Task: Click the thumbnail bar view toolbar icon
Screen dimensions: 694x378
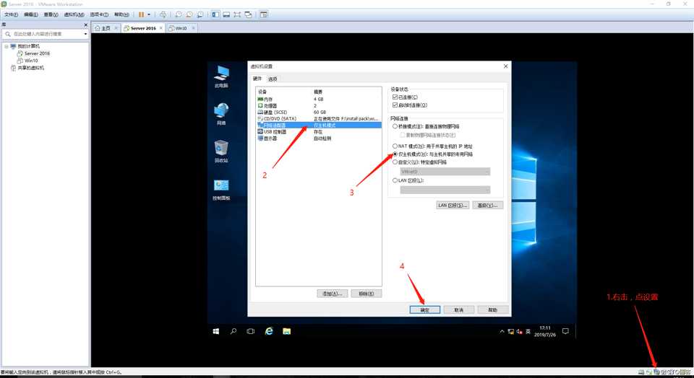Action: pos(226,14)
